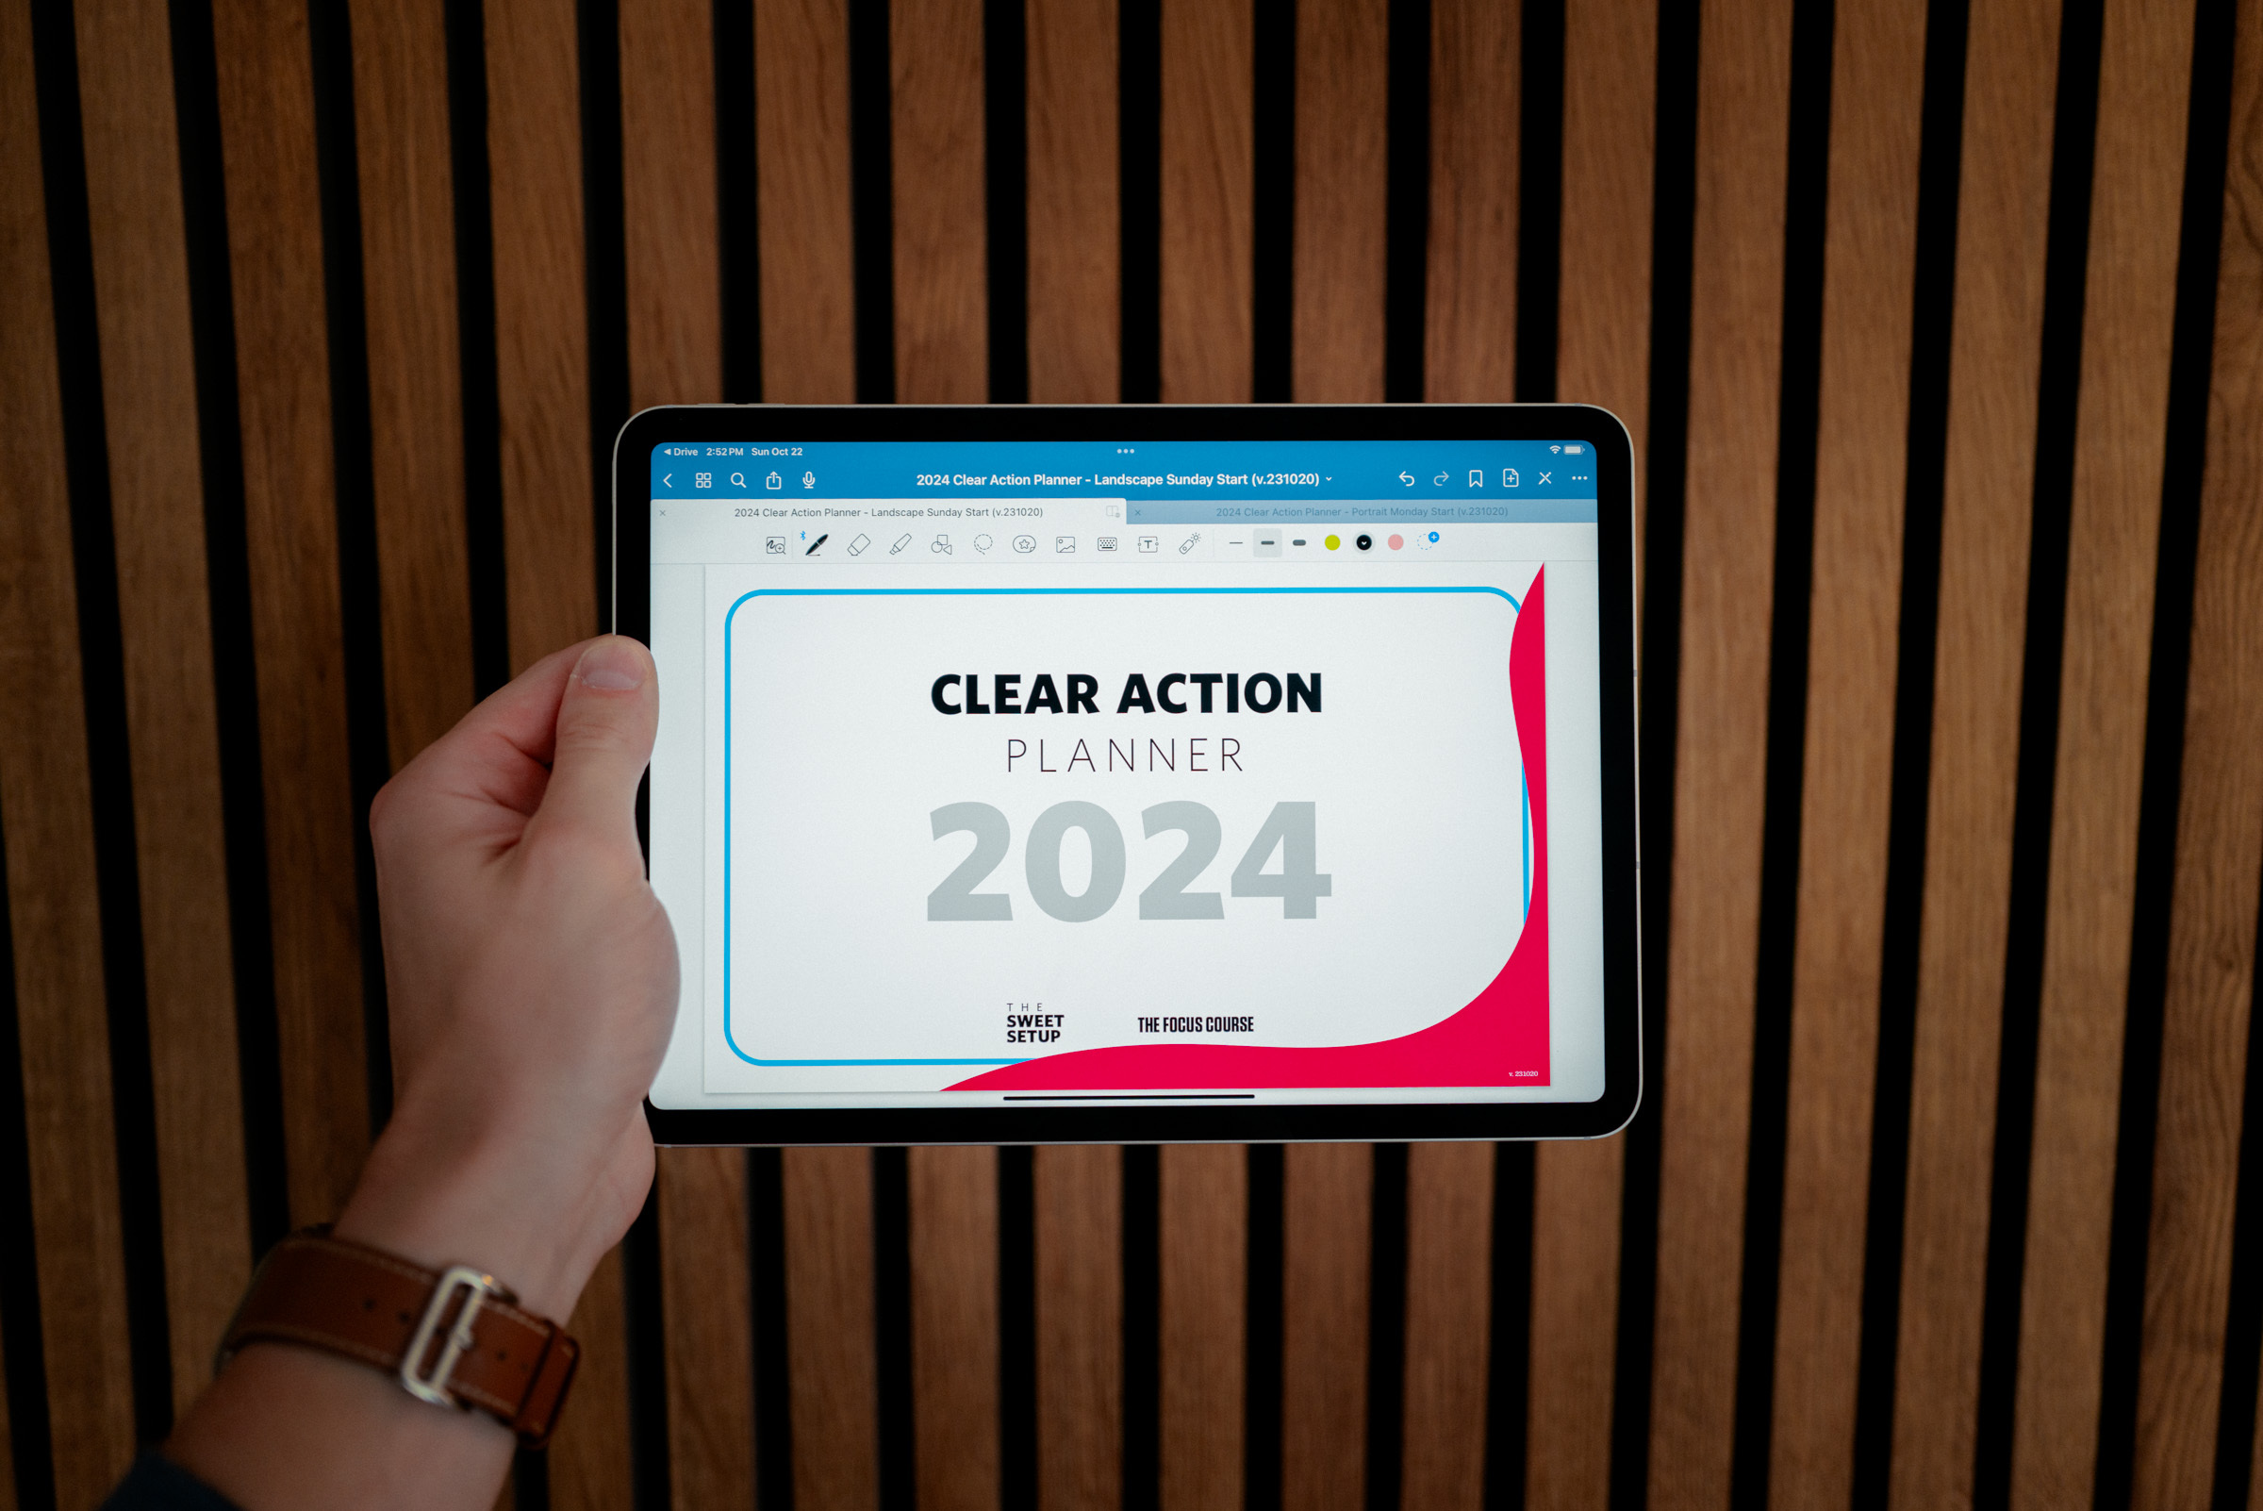Image resolution: width=2263 pixels, height=1511 pixels.
Task: Select the stamp tool icon
Action: point(1025,548)
